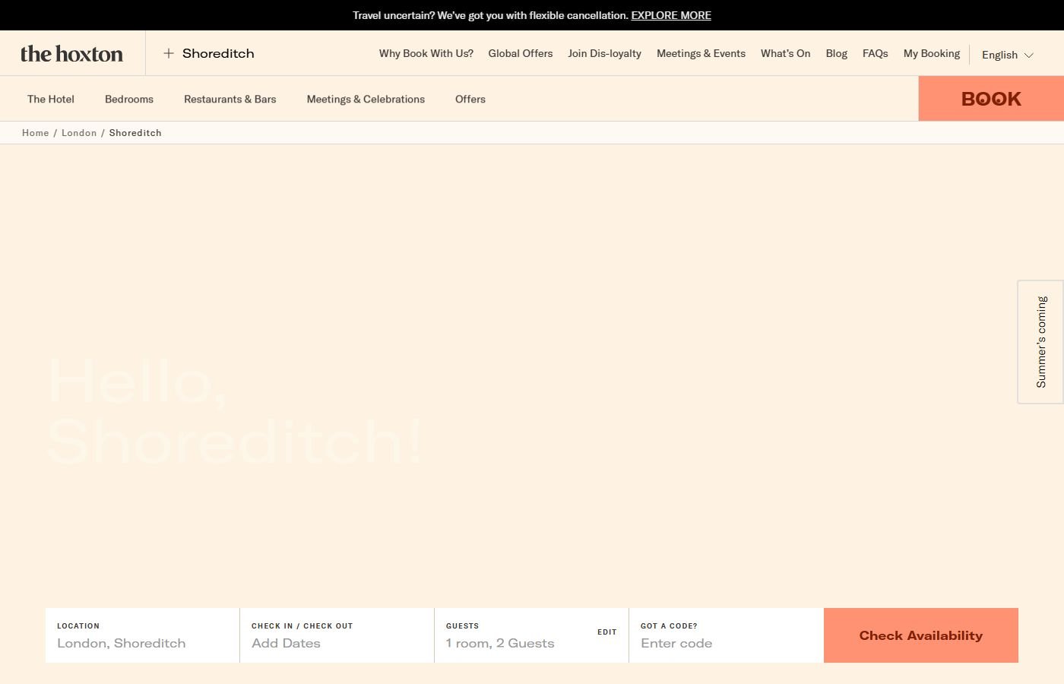
Task: Open What's On page
Action: pos(786,53)
